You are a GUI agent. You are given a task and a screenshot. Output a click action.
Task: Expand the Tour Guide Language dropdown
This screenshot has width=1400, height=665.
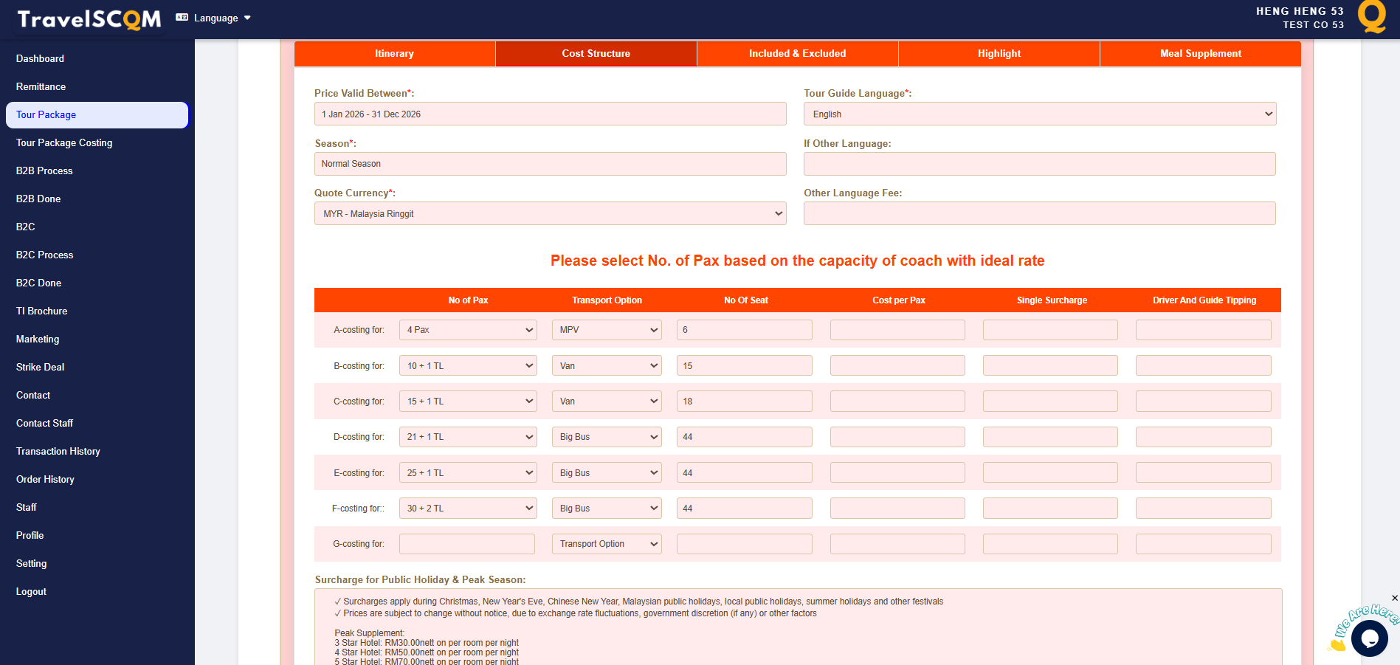coord(1039,114)
